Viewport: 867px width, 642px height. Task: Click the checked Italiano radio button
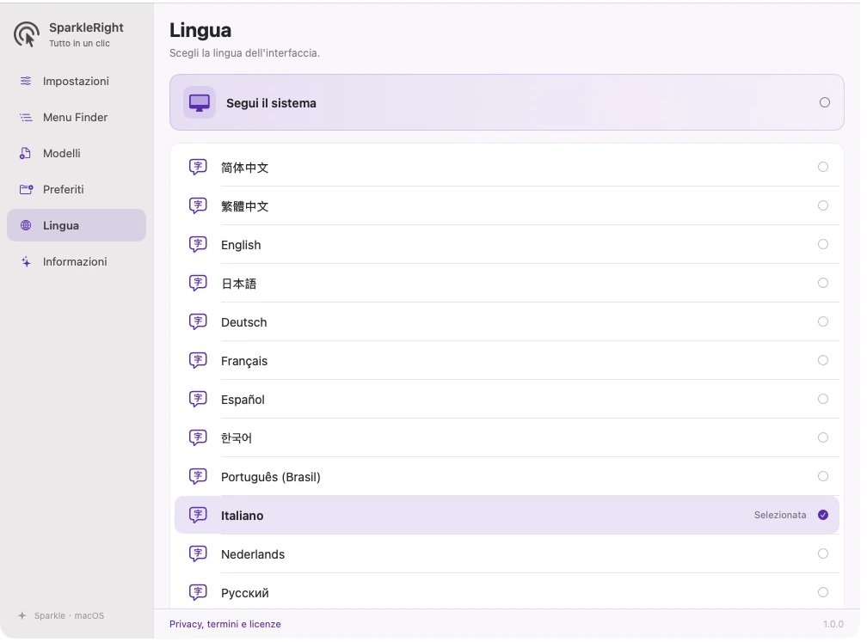coord(823,515)
